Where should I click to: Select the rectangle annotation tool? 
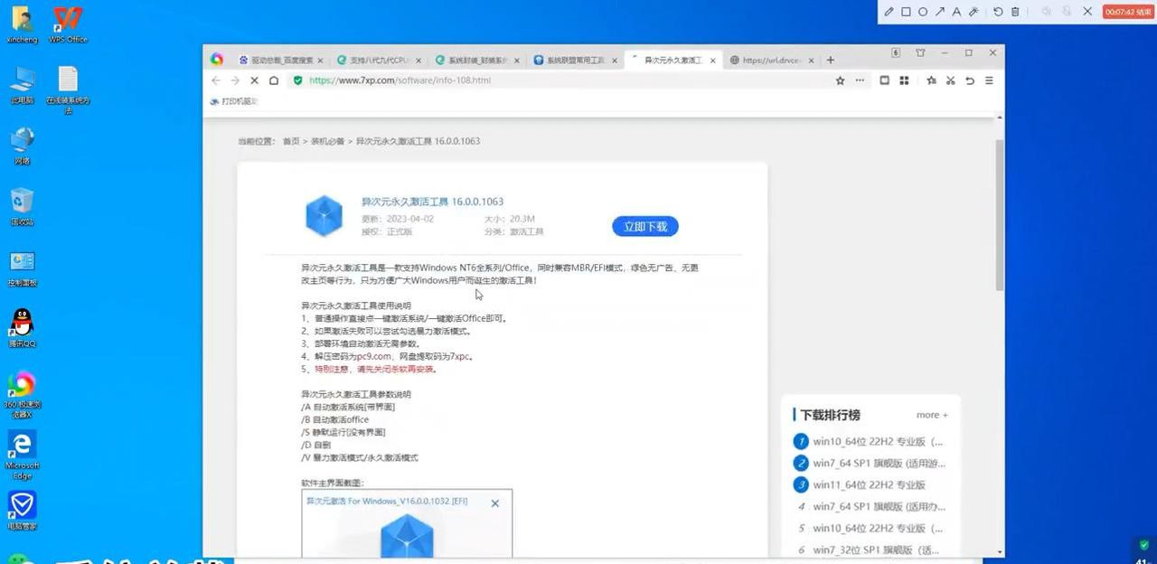906,12
